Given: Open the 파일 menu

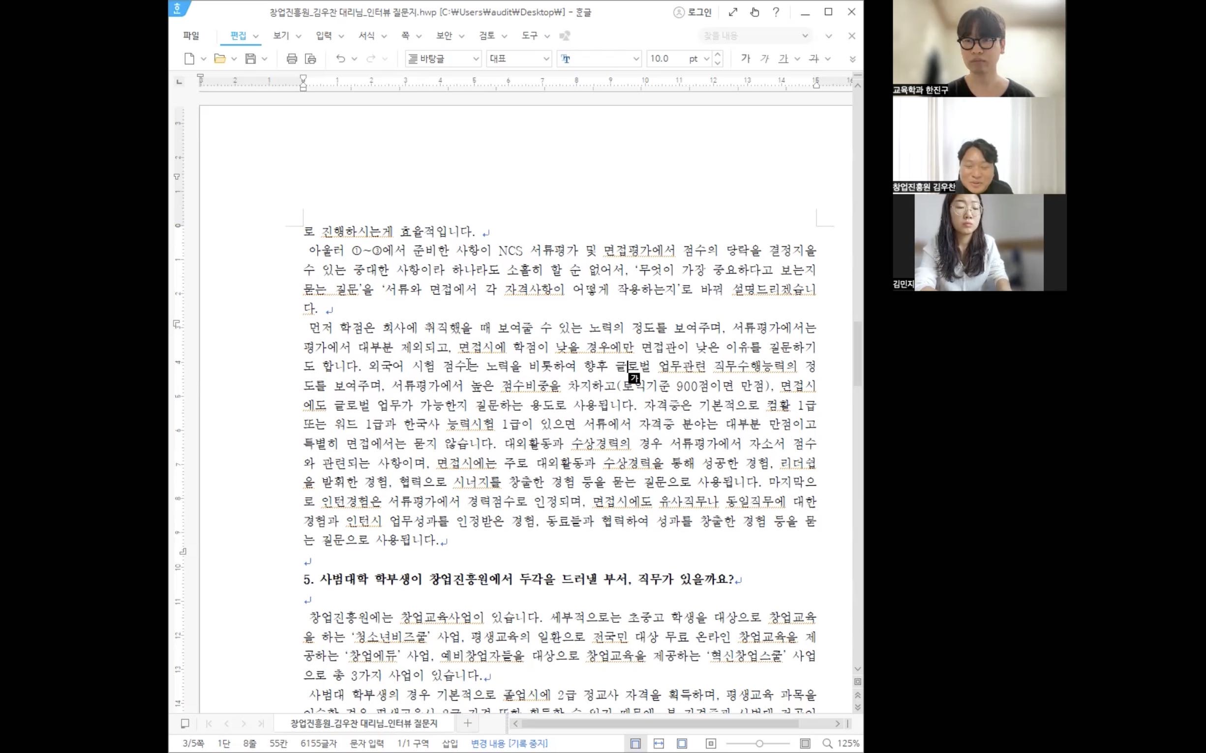Looking at the screenshot, I should tap(191, 36).
